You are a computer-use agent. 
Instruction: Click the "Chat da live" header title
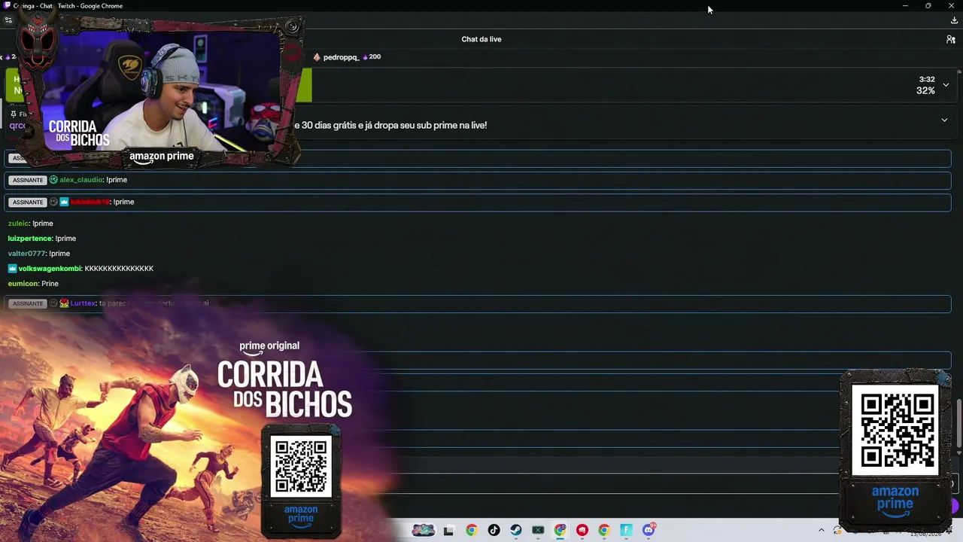pos(481,39)
